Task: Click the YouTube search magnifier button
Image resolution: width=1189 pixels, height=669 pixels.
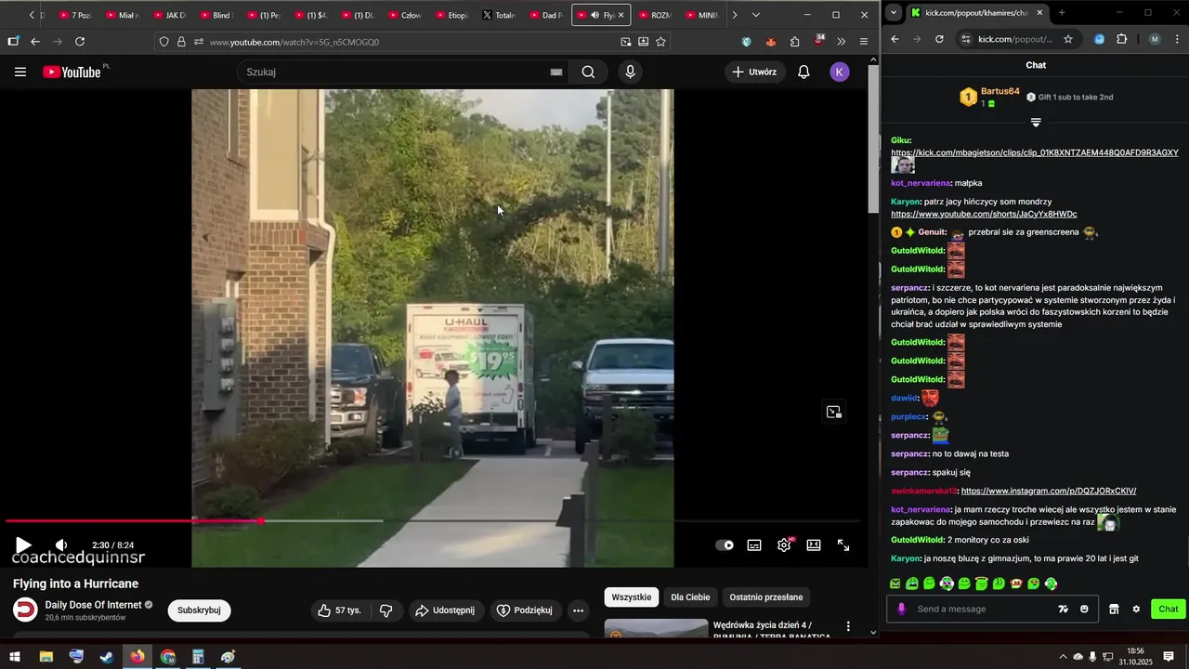Action: click(x=588, y=72)
